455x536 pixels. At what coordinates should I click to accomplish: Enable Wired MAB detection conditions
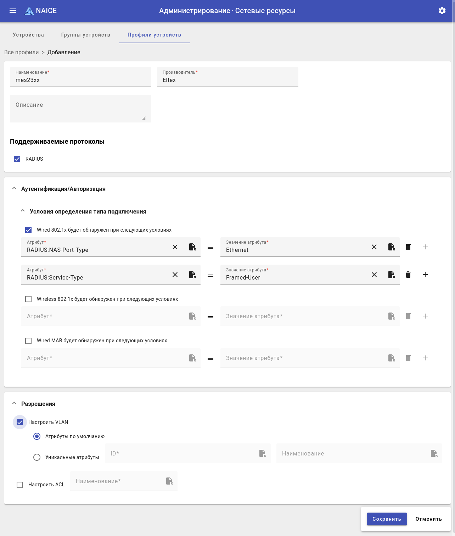click(x=28, y=341)
